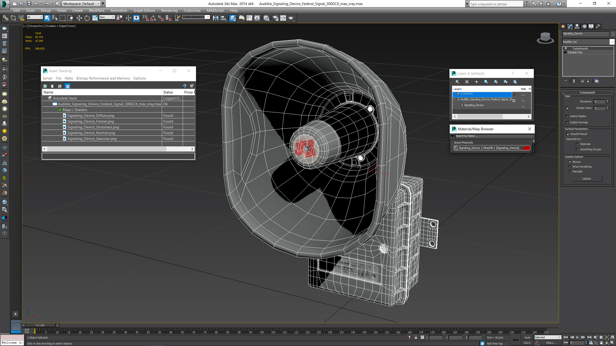The width and height of the screenshot is (616, 346).
Task: Select Signaling_Device_Diffuse.png in Asset Tracking
Action: pyautogui.click(x=90, y=116)
